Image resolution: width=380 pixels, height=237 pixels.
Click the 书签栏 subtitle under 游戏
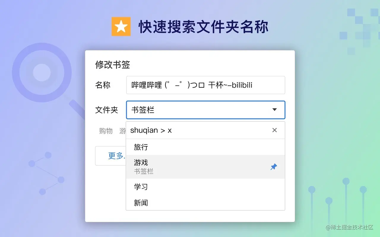click(x=144, y=171)
